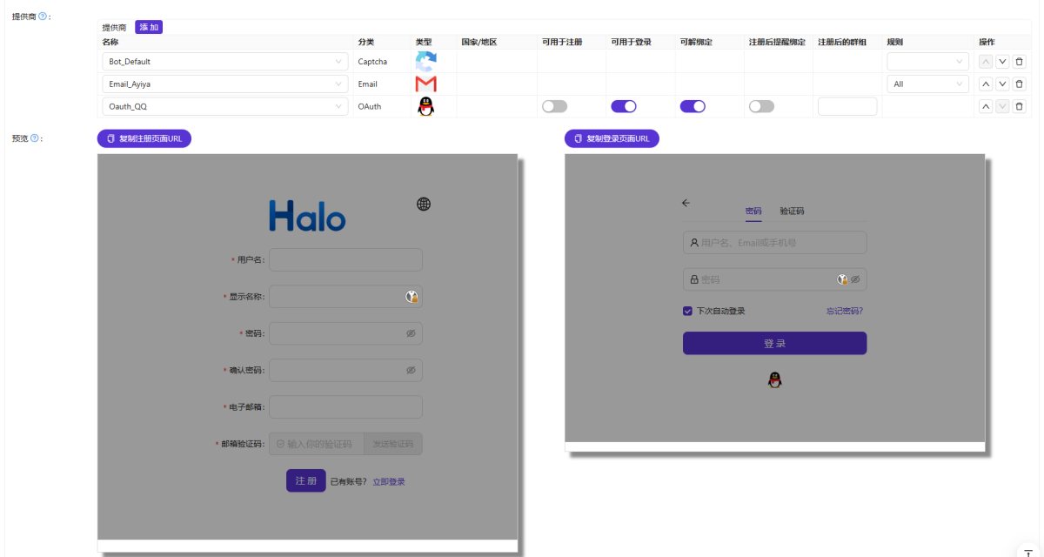Click help icon next to 提供商 label
This screenshot has height=557, width=1044.
click(x=43, y=16)
